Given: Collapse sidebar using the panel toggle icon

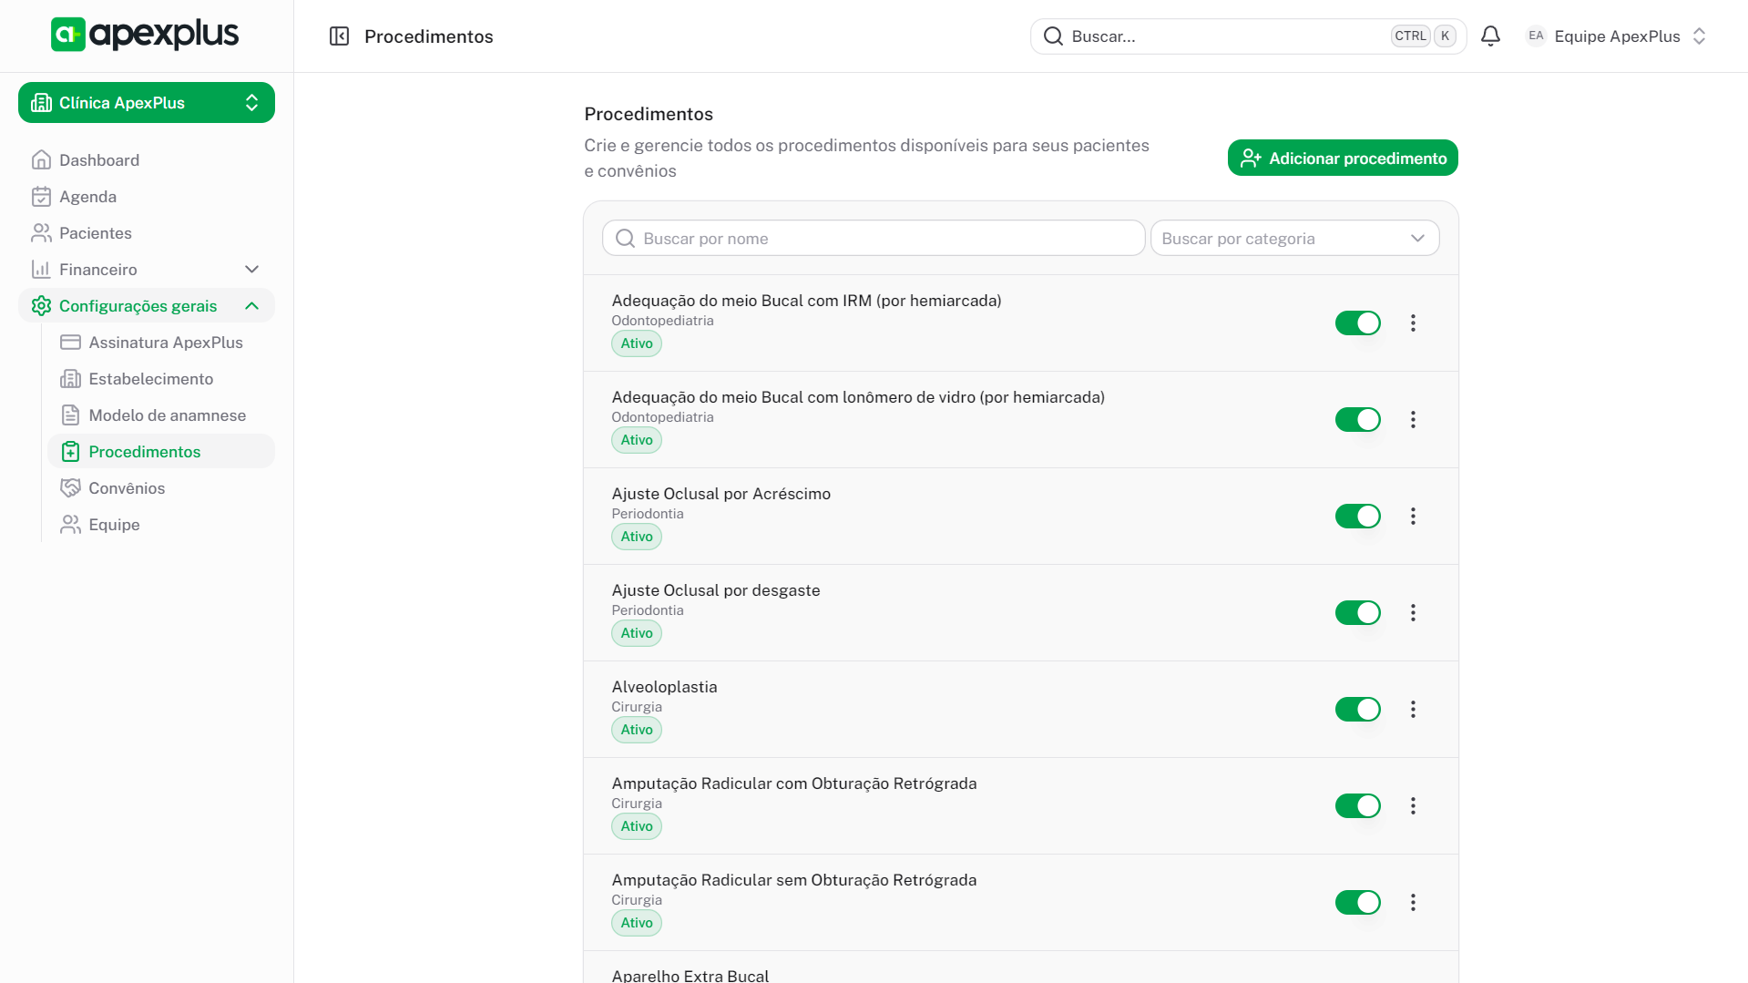Looking at the screenshot, I should point(339,36).
